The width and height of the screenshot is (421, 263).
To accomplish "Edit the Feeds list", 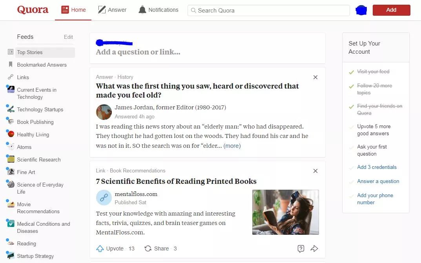I will tap(68, 37).
